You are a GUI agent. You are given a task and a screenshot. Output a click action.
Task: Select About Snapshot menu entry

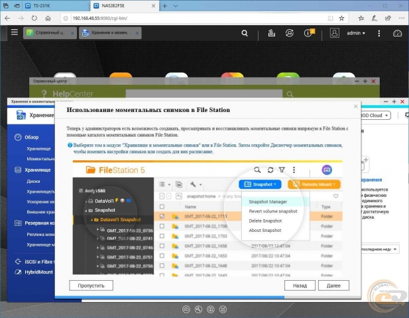(265, 230)
